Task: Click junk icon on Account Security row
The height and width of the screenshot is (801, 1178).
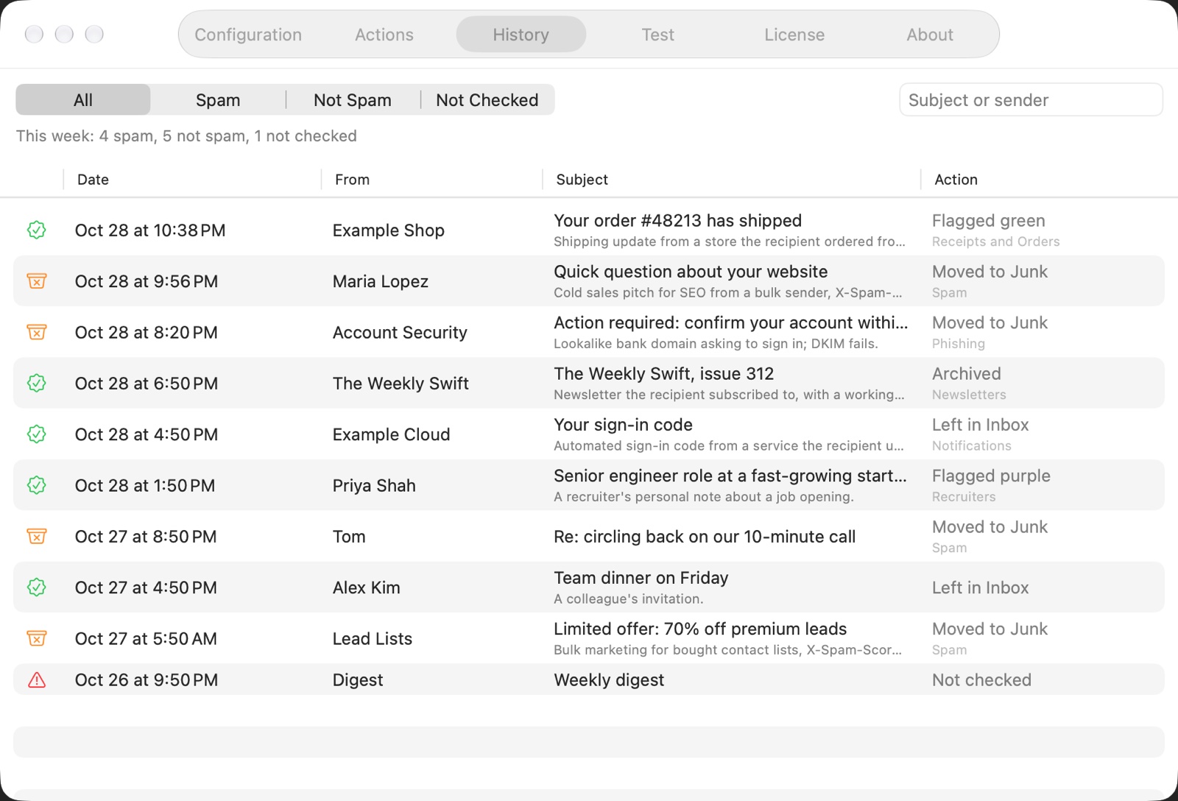Action: pos(37,332)
